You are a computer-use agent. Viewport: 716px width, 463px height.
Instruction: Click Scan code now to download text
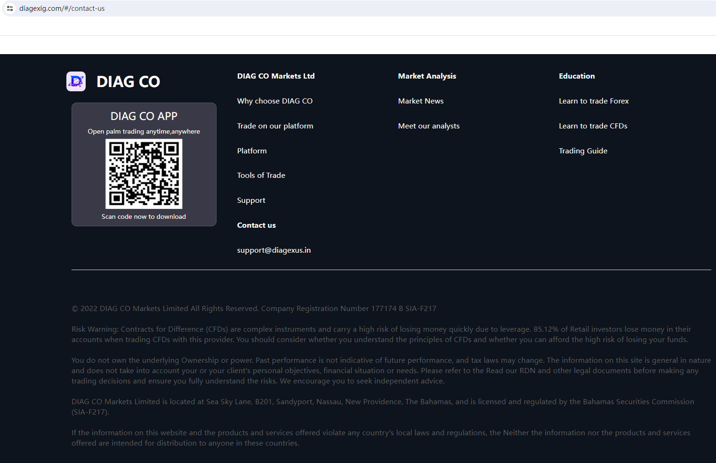click(x=144, y=217)
